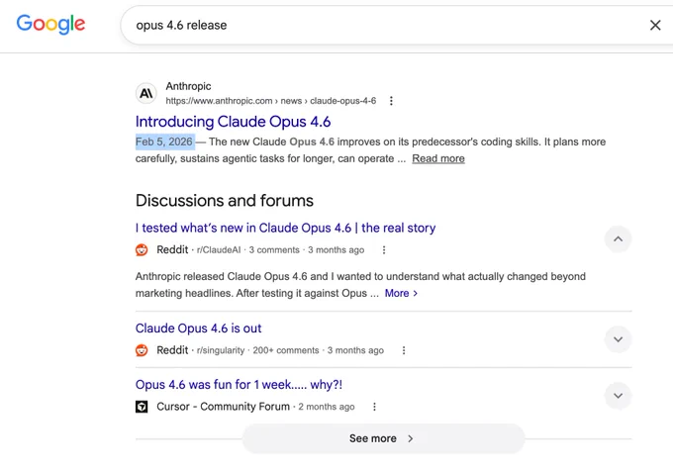Image resolution: width=673 pixels, height=471 pixels.
Task: Open the 'Claude Opus 4.6 is out' thread
Action: pyautogui.click(x=198, y=329)
